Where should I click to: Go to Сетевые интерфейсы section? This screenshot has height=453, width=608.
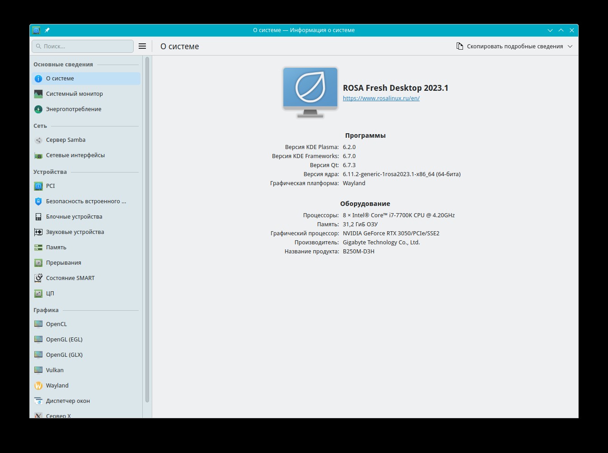86,155
